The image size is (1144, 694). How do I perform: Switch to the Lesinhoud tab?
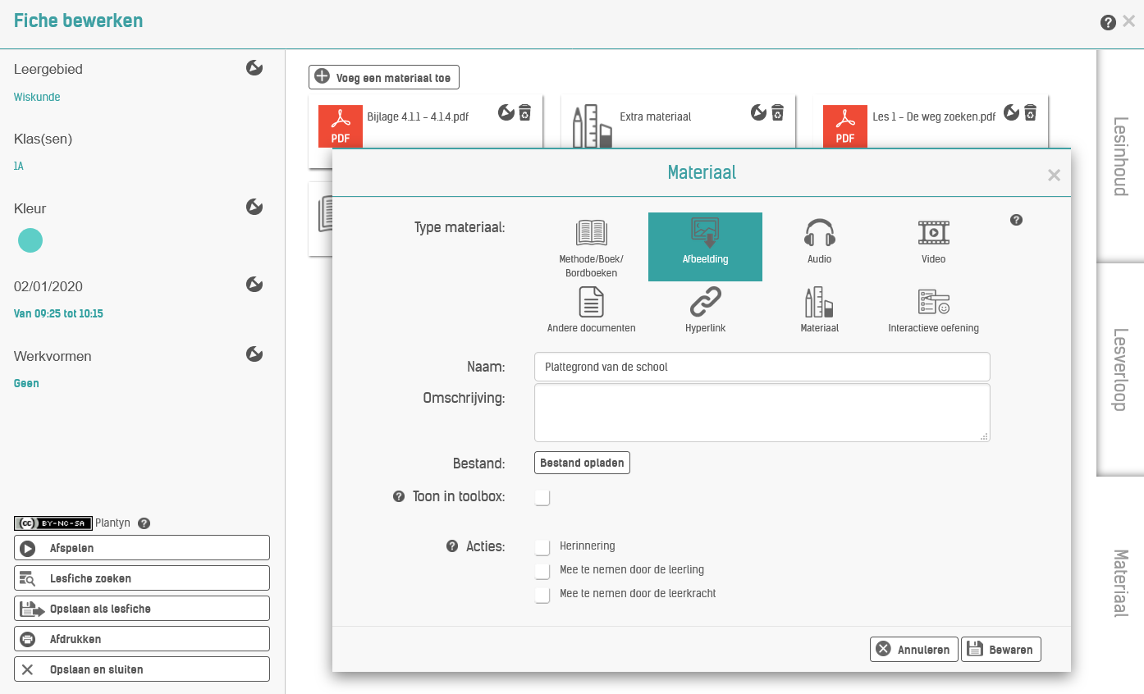pos(1120,156)
